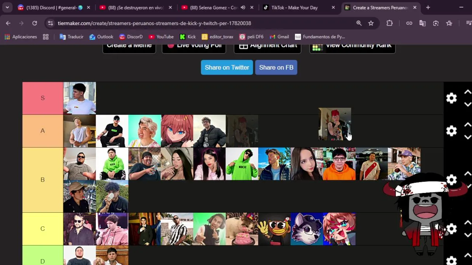The image size is (472, 265).
Task: Click the yellow-green C tier label
Action: pyautogui.click(x=43, y=229)
